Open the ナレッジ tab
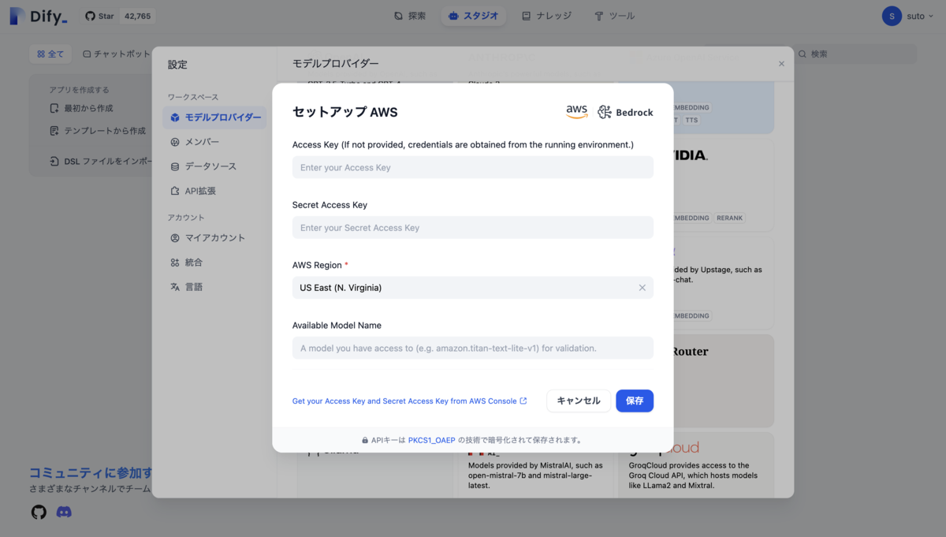 (x=546, y=16)
